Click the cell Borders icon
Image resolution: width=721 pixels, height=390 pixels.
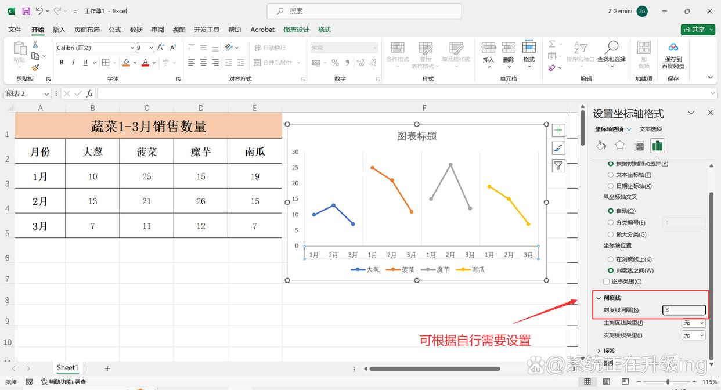(x=106, y=63)
